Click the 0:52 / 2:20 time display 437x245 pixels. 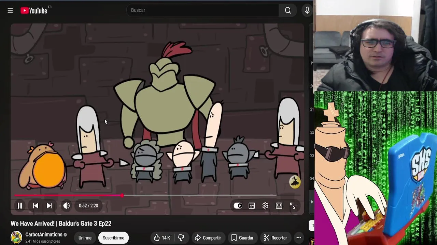coord(88,206)
